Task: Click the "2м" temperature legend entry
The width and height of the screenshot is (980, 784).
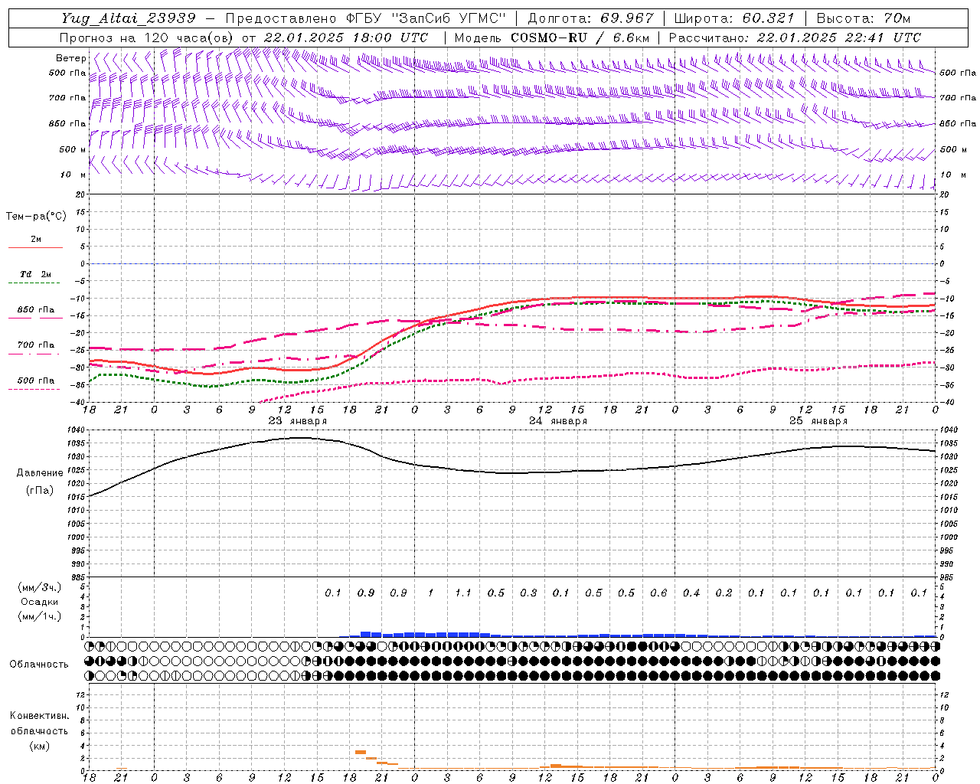Action: pyautogui.click(x=36, y=239)
